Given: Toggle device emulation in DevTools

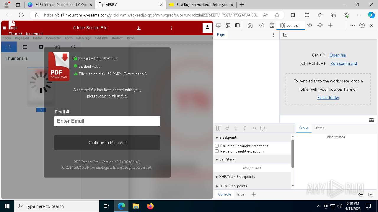Looking at the screenshot, I should [x=228, y=25].
